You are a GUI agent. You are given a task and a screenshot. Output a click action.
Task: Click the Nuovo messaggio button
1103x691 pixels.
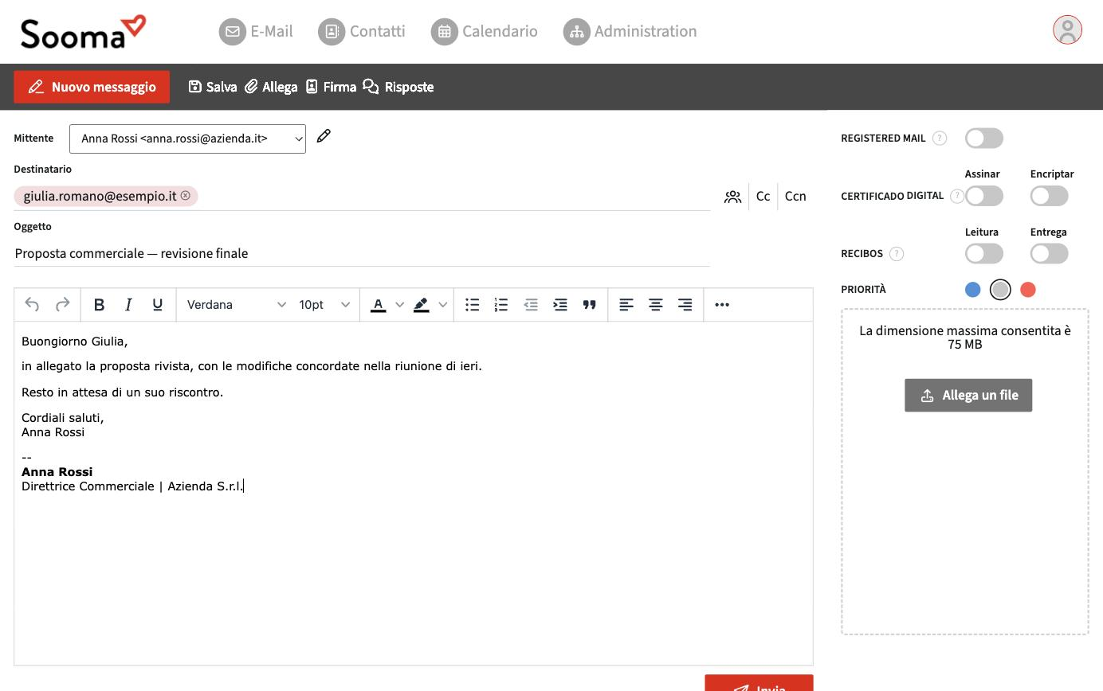(92, 87)
